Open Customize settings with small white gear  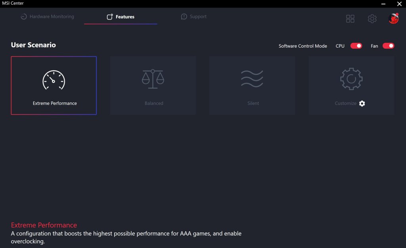coord(362,104)
